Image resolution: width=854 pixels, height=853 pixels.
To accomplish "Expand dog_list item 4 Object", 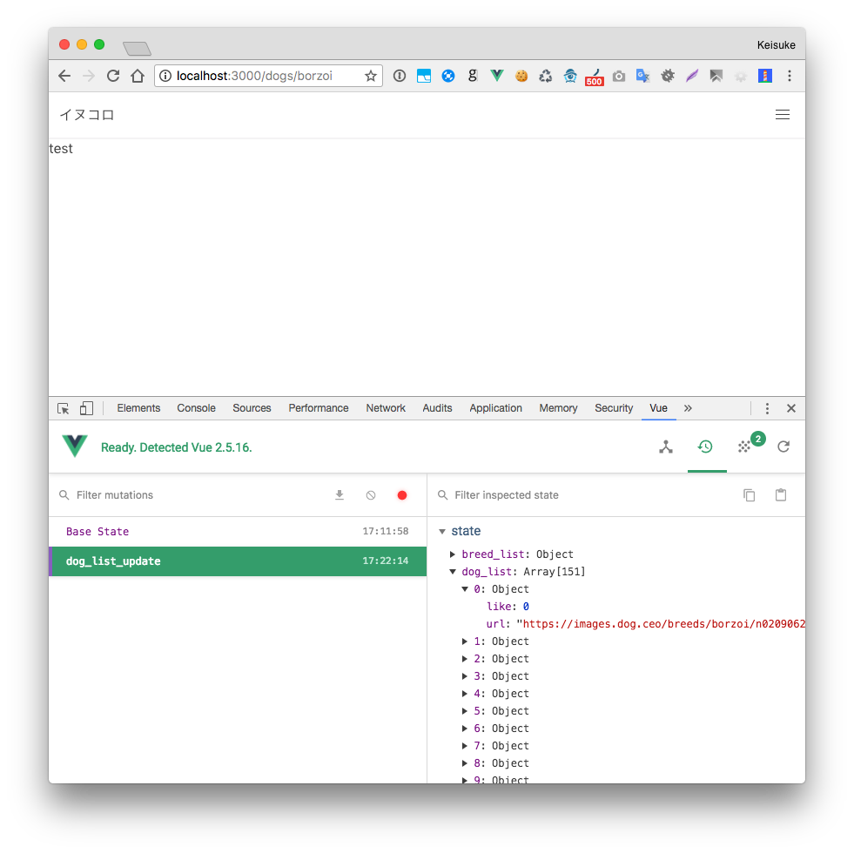I will tap(465, 694).
